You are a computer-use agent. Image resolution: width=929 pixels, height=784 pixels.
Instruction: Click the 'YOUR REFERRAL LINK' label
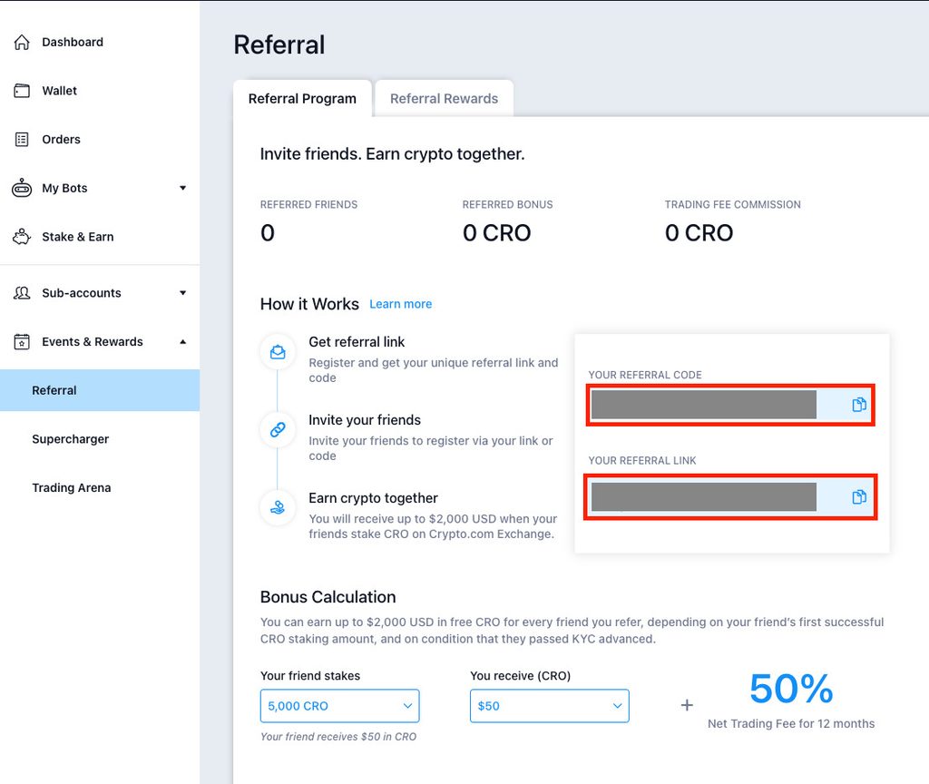coord(642,460)
